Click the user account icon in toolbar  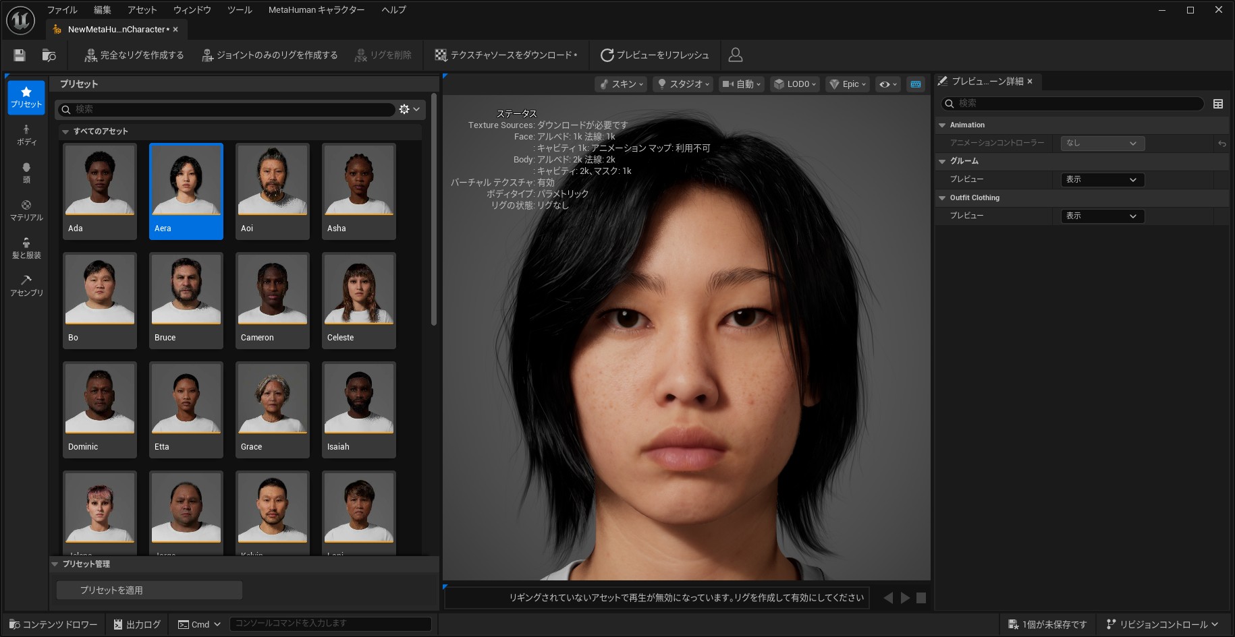(x=736, y=55)
